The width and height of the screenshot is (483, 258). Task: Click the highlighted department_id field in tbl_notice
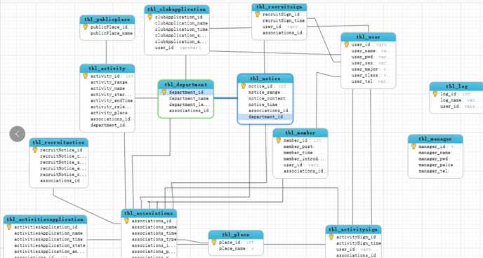pyautogui.click(x=265, y=117)
